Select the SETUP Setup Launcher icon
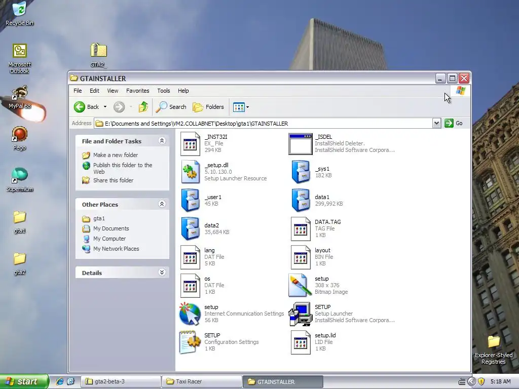The image size is (519, 389). 300,314
